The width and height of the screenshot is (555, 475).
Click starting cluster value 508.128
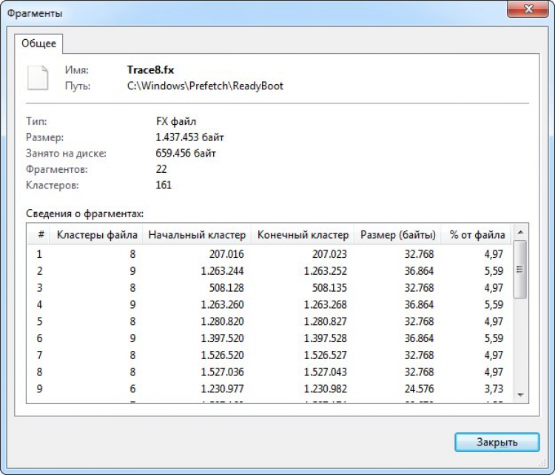tap(226, 287)
